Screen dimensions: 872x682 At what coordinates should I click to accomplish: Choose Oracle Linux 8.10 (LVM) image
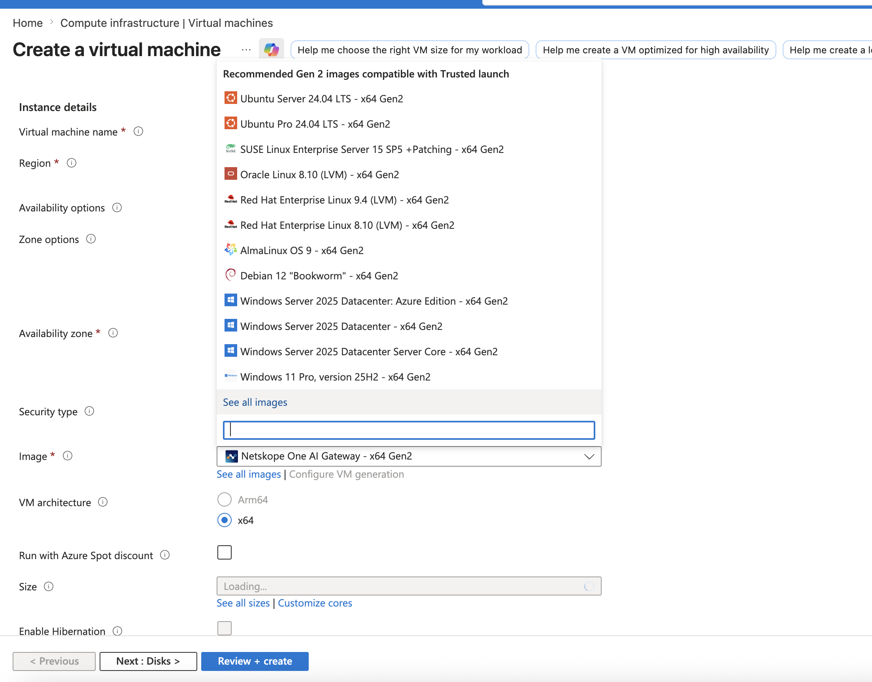click(409, 175)
